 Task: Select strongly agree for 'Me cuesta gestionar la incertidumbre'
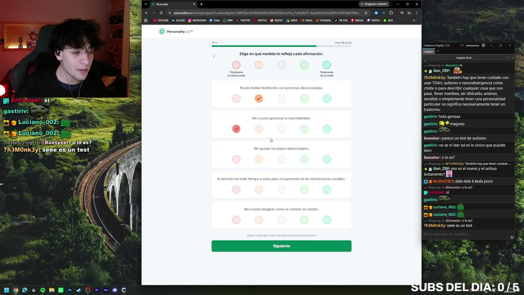coord(327,129)
